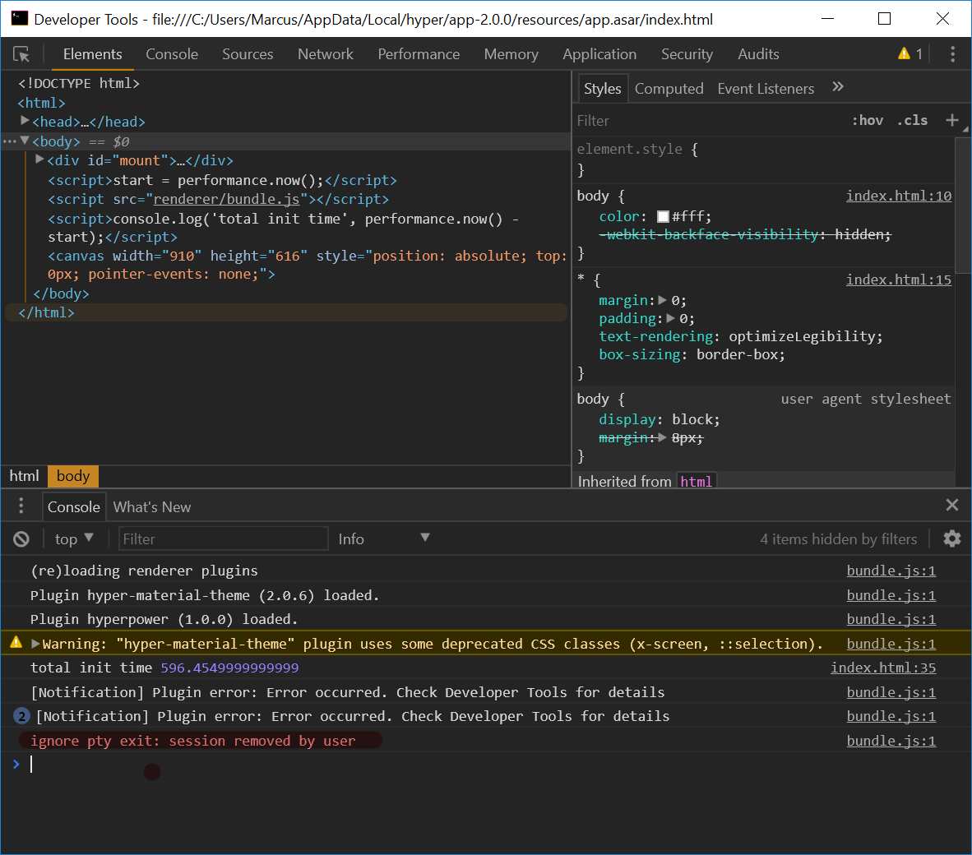972x855 pixels.
Task: Close the console drawer with X
Action: point(952,506)
